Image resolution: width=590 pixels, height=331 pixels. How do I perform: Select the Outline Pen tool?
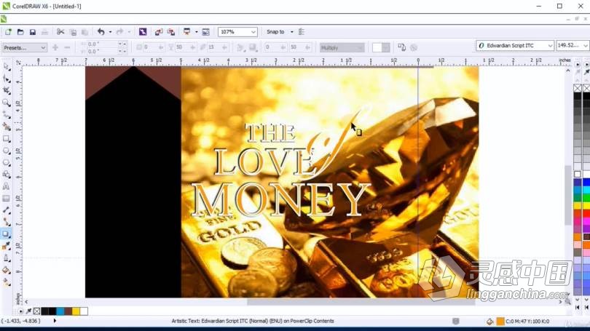click(7, 258)
